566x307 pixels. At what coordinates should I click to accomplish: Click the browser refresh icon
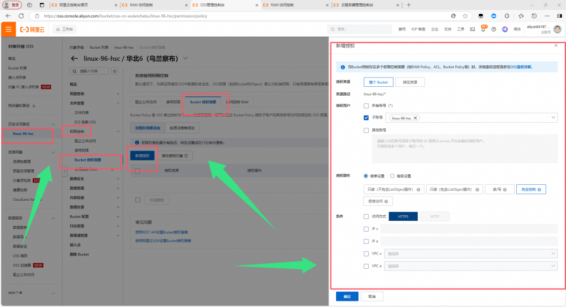pyautogui.click(x=21, y=16)
